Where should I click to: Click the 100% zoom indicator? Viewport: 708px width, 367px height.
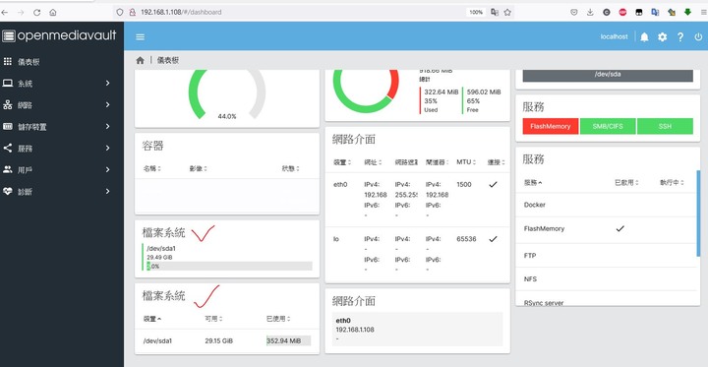(476, 12)
